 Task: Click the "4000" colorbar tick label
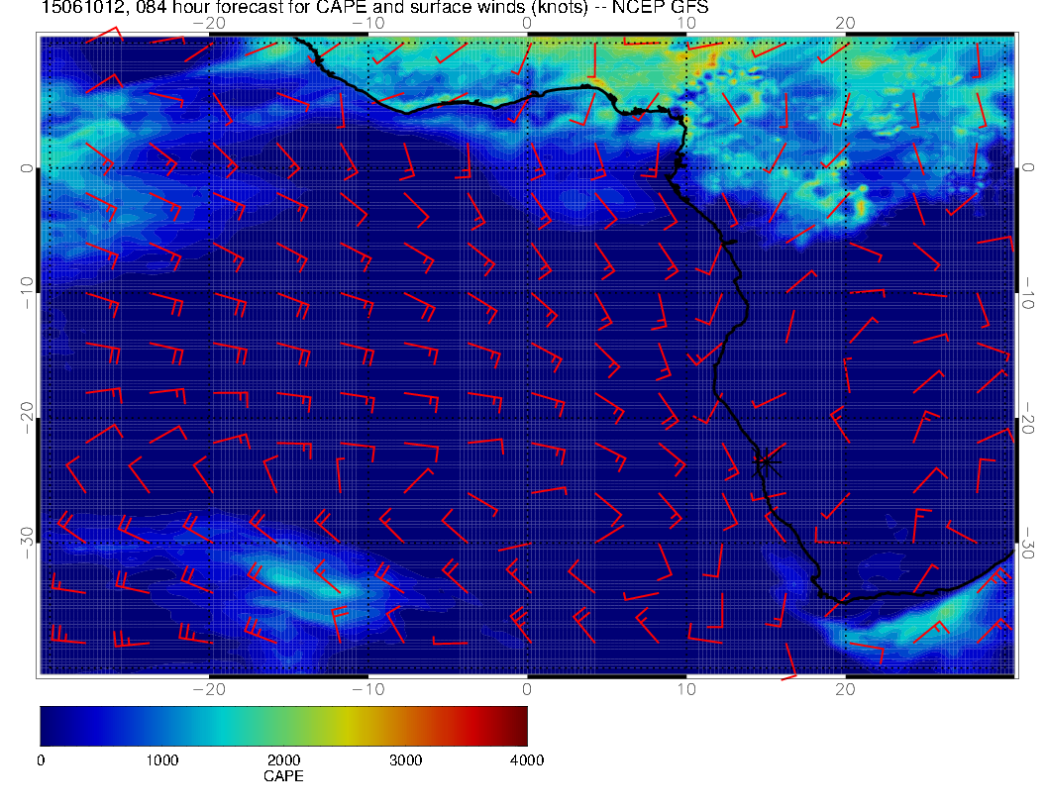click(526, 760)
